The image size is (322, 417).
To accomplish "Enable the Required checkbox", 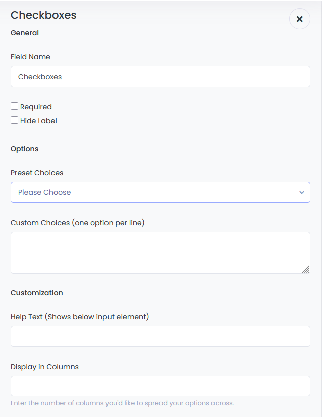I will click(x=15, y=106).
